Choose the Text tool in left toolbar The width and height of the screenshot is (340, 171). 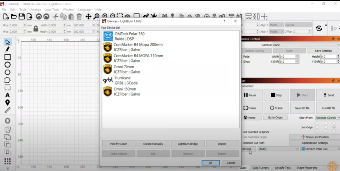point(7,95)
